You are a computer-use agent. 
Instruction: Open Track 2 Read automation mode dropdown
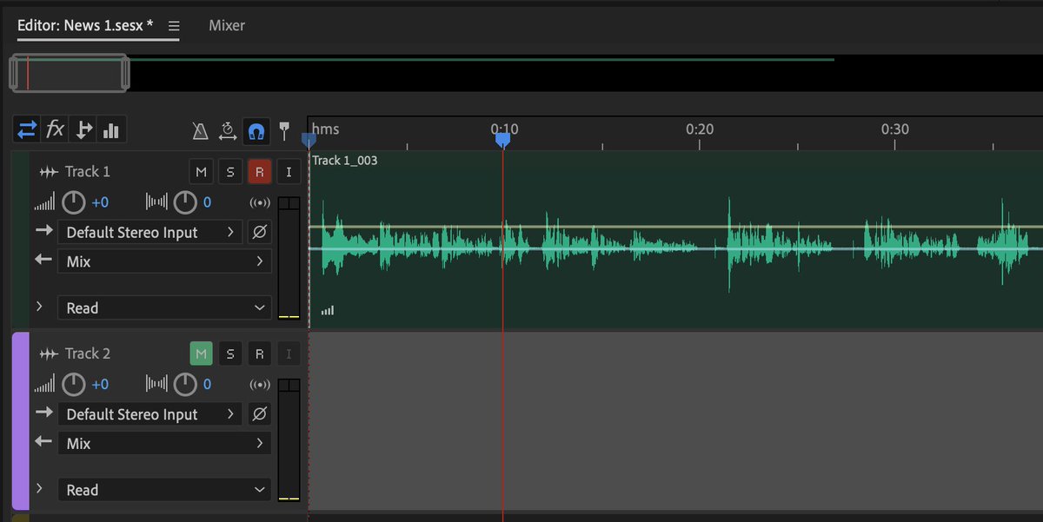tap(164, 490)
